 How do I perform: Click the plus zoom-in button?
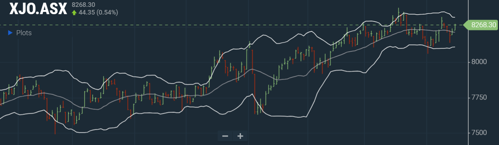click(x=240, y=136)
